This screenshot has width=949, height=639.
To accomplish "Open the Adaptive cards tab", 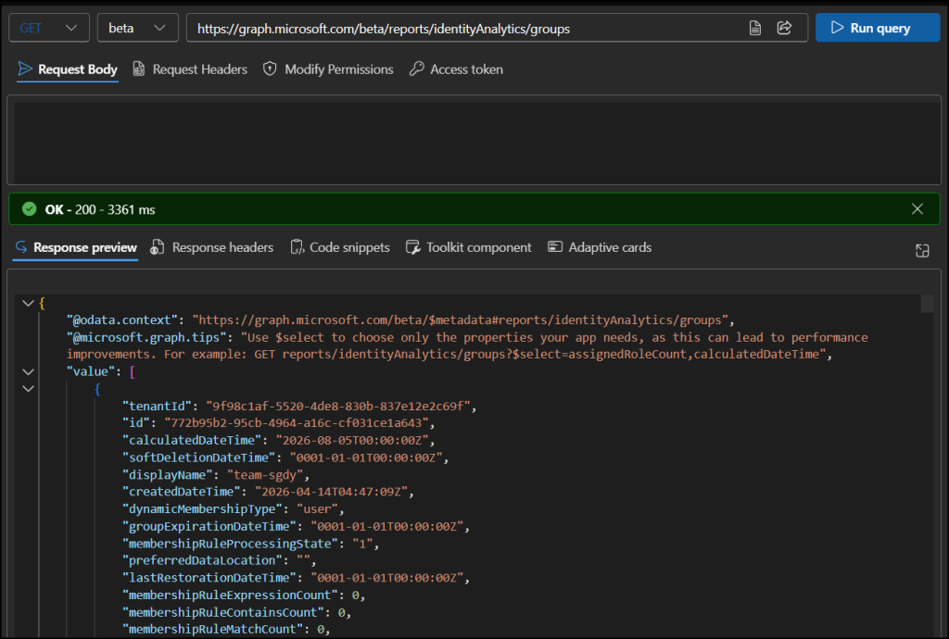I will (x=600, y=247).
